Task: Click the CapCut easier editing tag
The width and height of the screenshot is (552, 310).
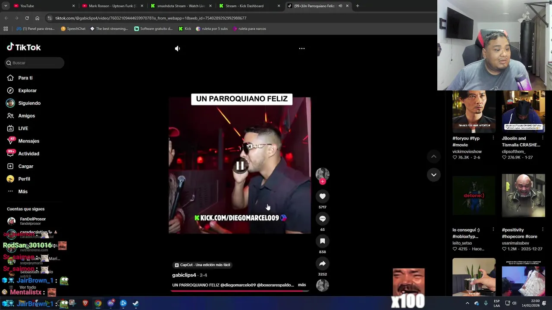Action: [x=202, y=265]
